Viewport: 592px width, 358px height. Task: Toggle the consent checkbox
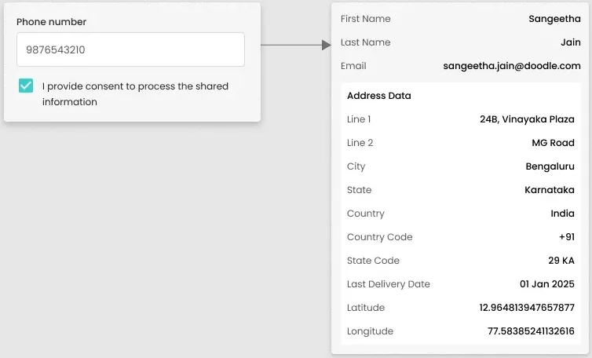tap(26, 86)
